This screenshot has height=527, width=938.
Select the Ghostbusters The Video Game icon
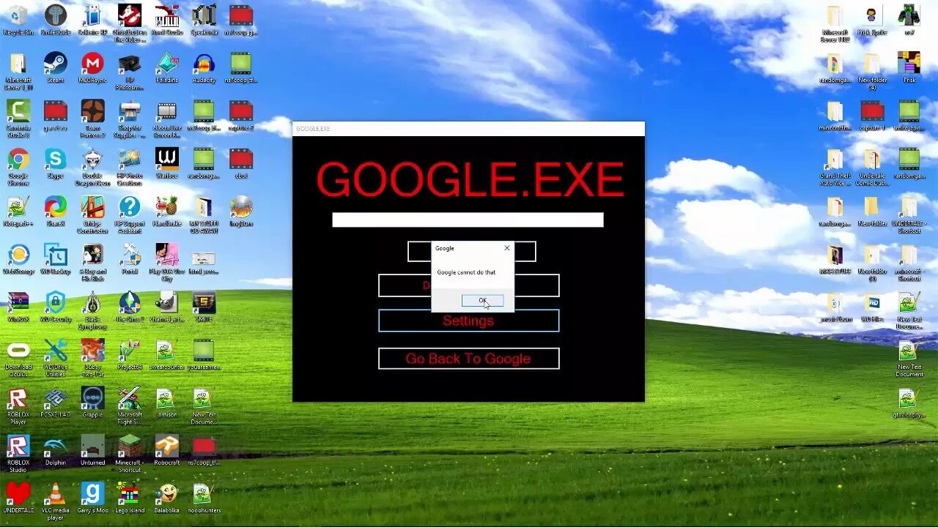pos(130,23)
